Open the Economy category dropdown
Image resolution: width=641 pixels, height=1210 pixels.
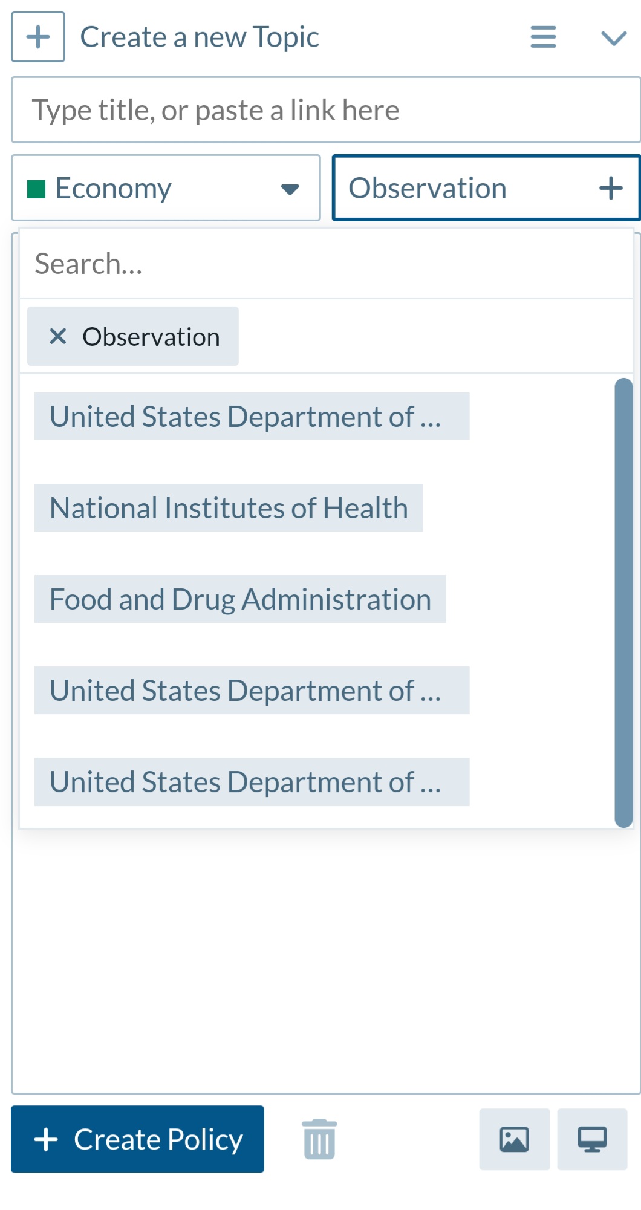tap(166, 188)
